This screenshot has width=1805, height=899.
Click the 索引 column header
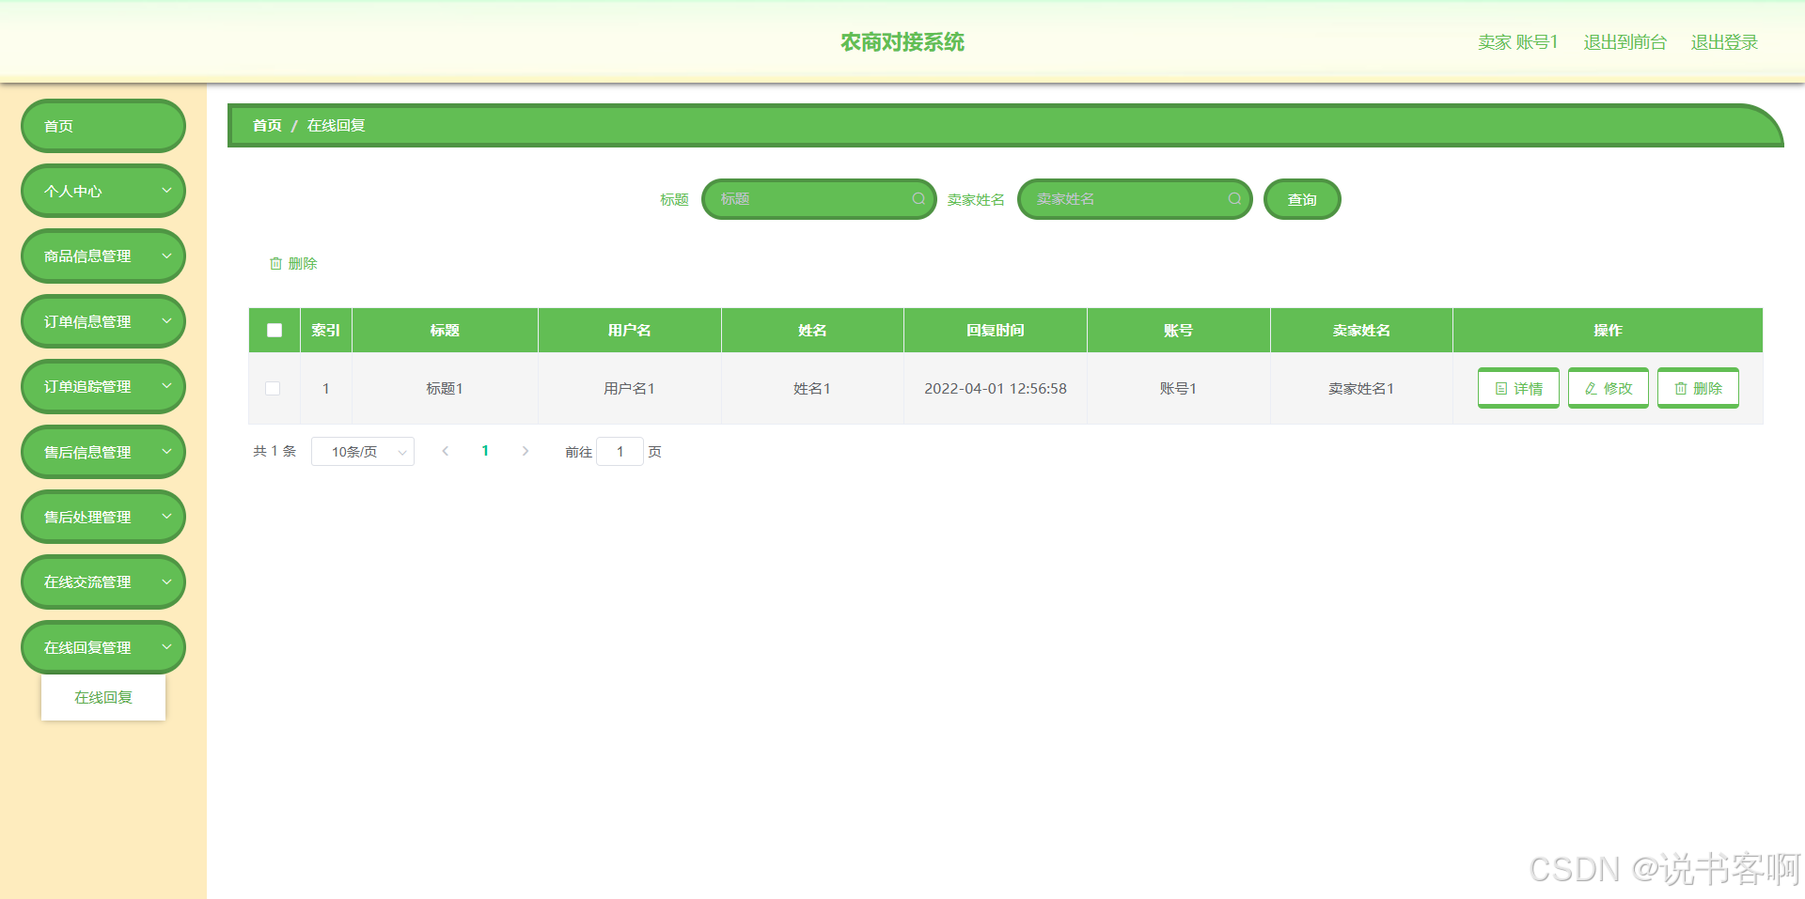pyautogui.click(x=326, y=331)
